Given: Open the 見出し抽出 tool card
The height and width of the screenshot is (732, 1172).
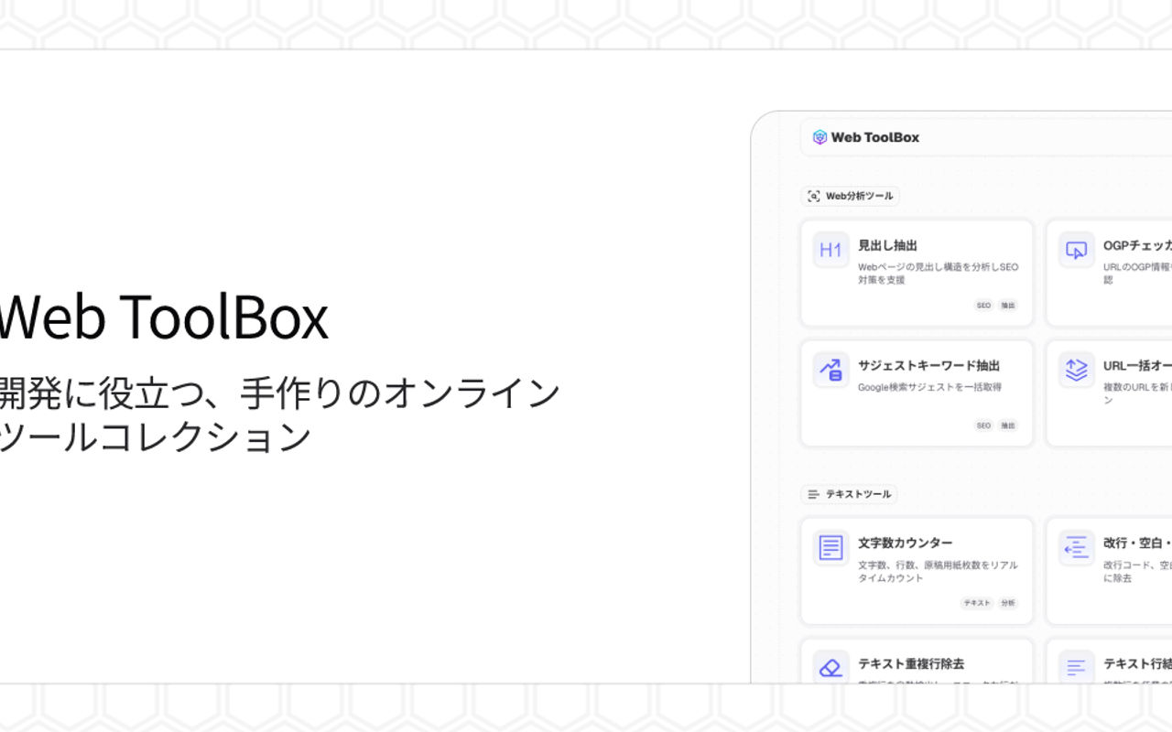Looking at the screenshot, I should point(917,273).
